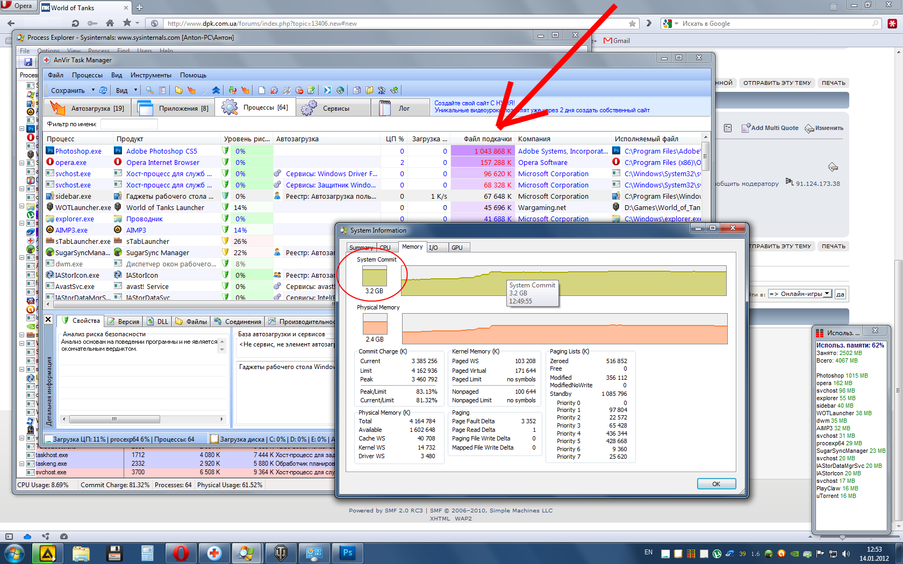
Task: Click the magnifier search icon in AnVir toolbar
Action: click(149, 90)
